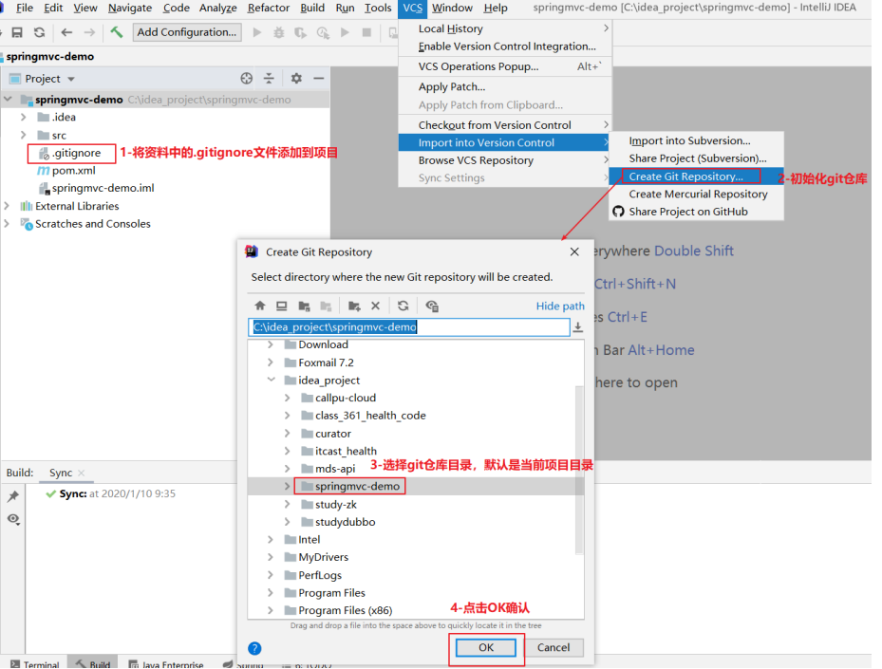The height and width of the screenshot is (669, 882).
Task: Expand the .idea folder
Action: pos(23,118)
